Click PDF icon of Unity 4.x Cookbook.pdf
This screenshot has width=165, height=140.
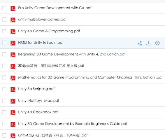pyautogui.click(x=13, y=113)
